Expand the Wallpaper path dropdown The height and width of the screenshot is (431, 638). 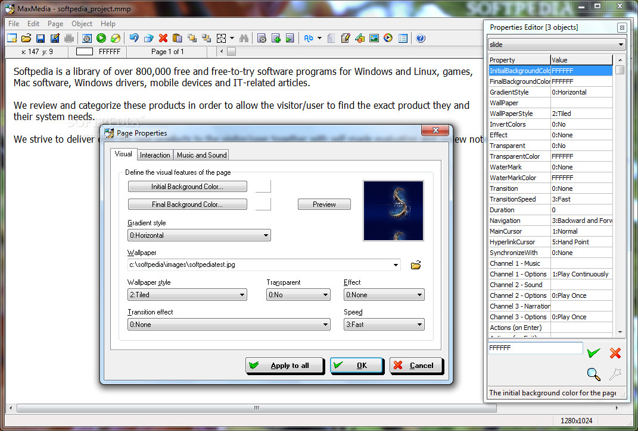(396, 265)
